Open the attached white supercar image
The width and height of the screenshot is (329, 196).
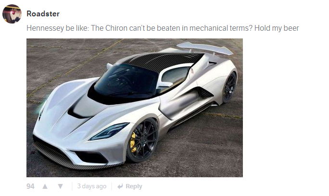(x=135, y=108)
